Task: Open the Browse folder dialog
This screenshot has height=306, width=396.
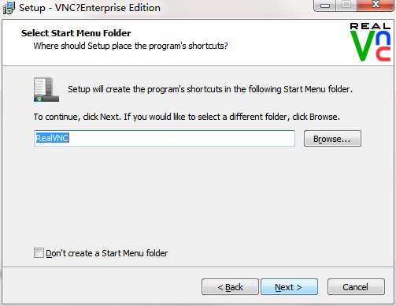Action: click(332, 139)
